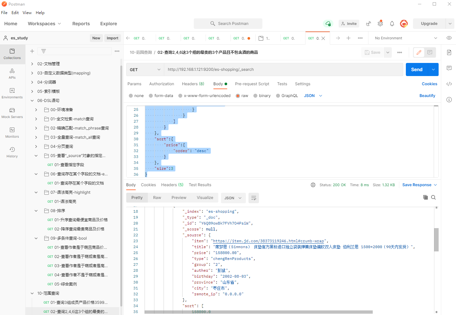Click the notifications bell icon

pyautogui.click(x=392, y=24)
